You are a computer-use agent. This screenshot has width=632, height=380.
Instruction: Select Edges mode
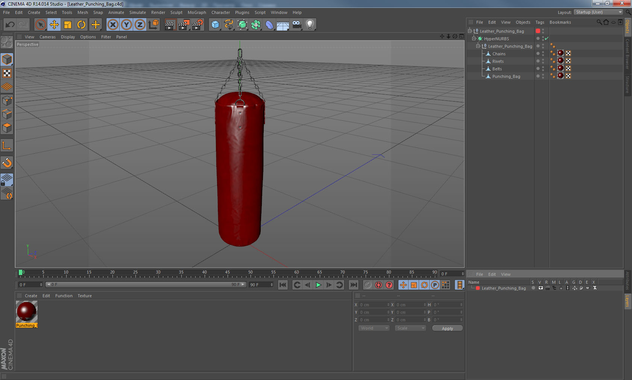coord(7,114)
